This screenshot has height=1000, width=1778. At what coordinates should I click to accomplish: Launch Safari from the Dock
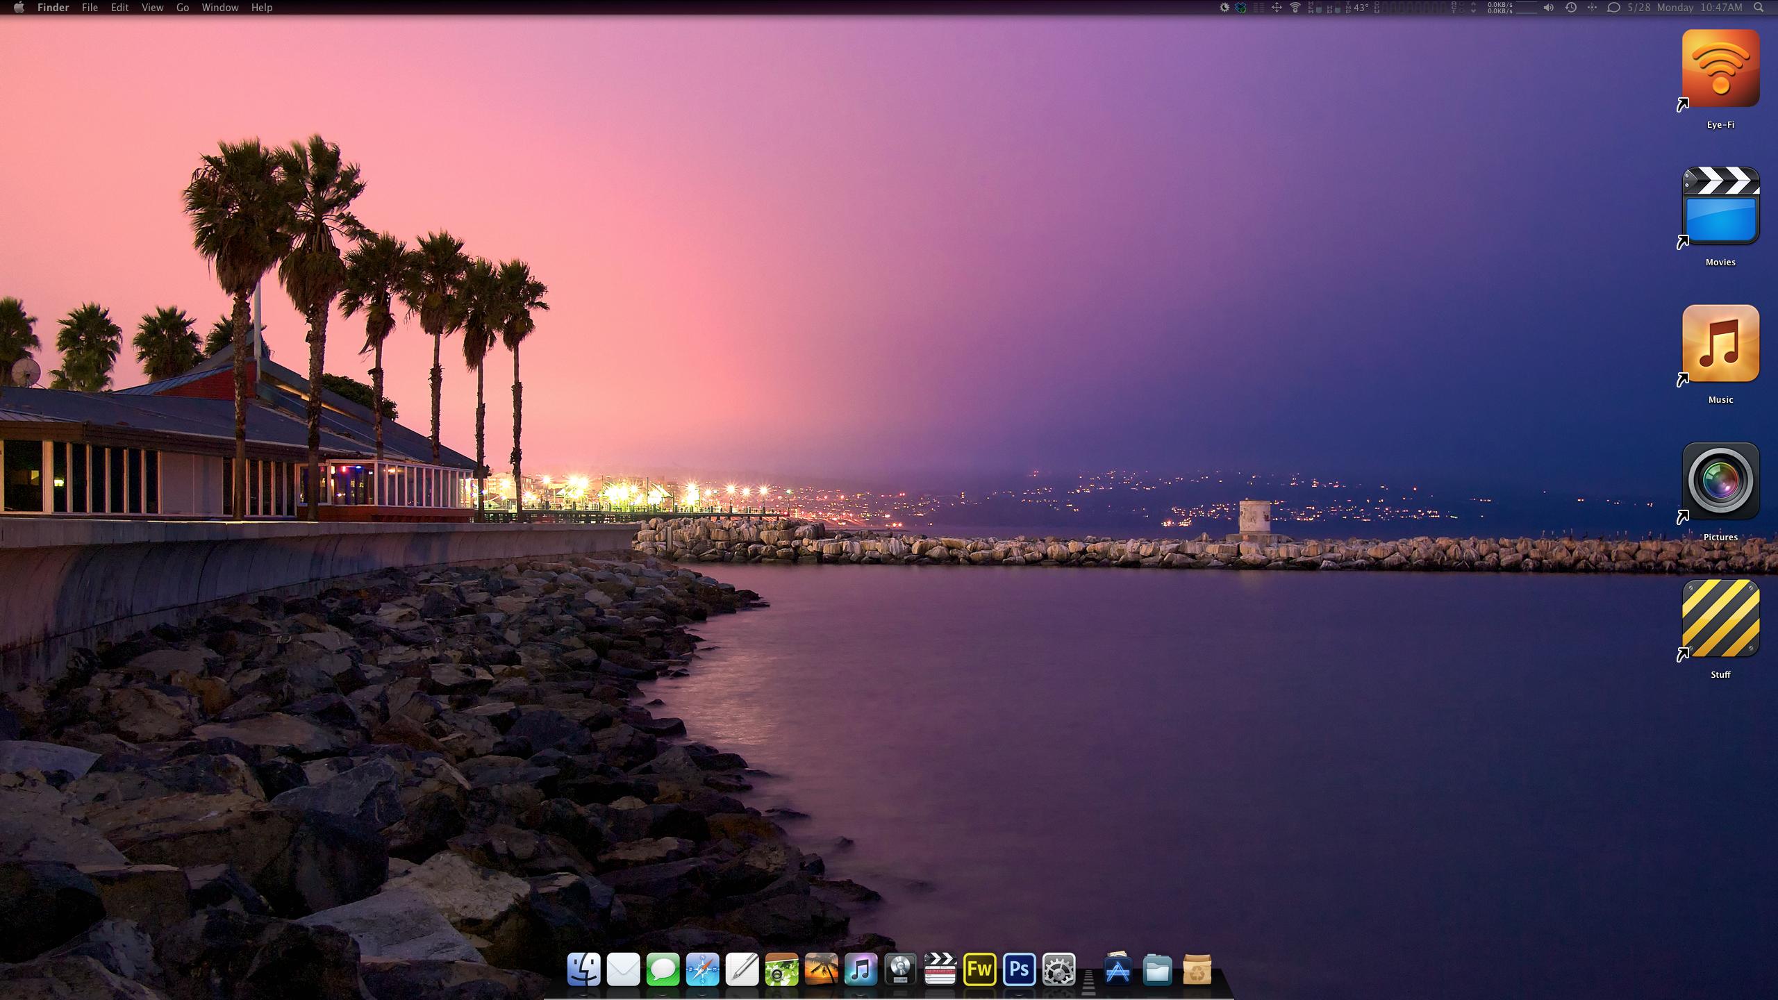tap(702, 969)
